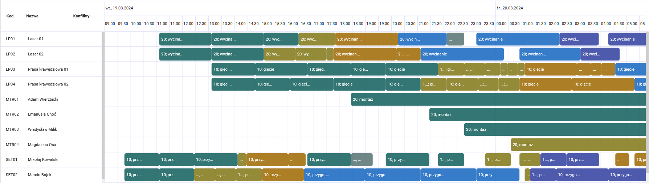Select the Mikołaj Kowalski resource row
The image size is (649, 183).
(51, 159)
